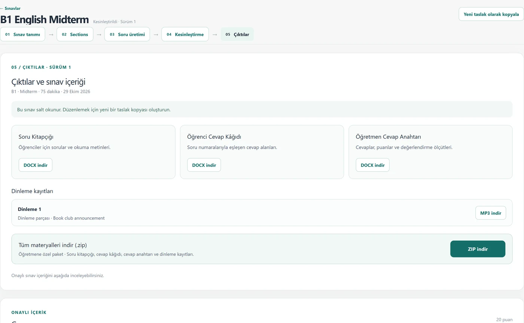524x323 pixels.
Task: Open step 02 Sections
Action: pyautogui.click(x=75, y=34)
